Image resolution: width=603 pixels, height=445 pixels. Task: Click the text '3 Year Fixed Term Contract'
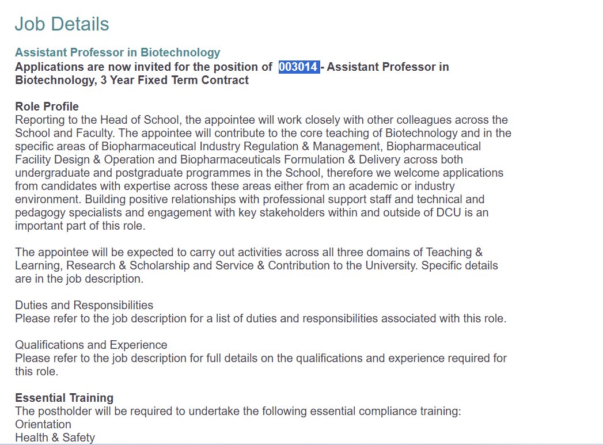175,80
